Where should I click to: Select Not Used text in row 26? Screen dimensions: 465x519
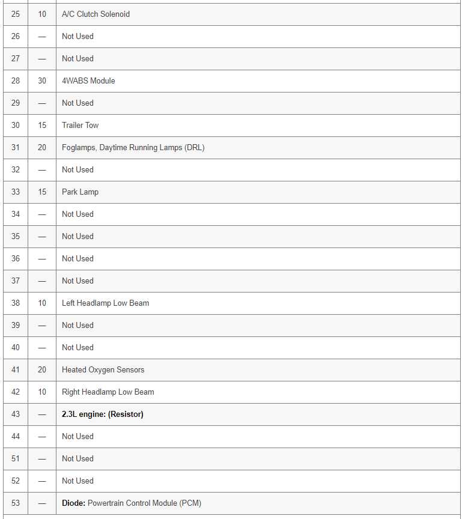click(77, 37)
